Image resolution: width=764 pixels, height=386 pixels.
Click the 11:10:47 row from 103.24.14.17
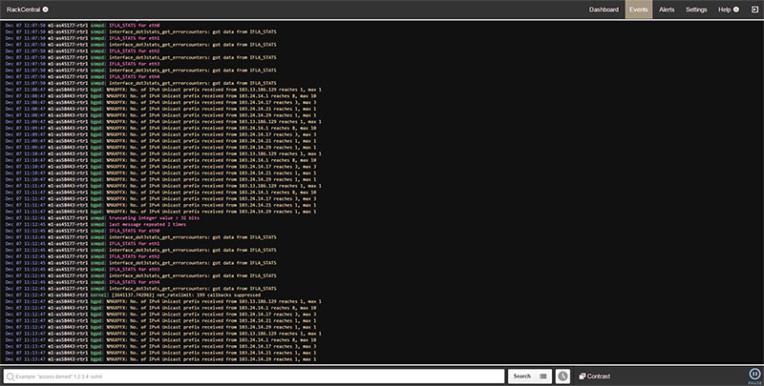point(160,166)
